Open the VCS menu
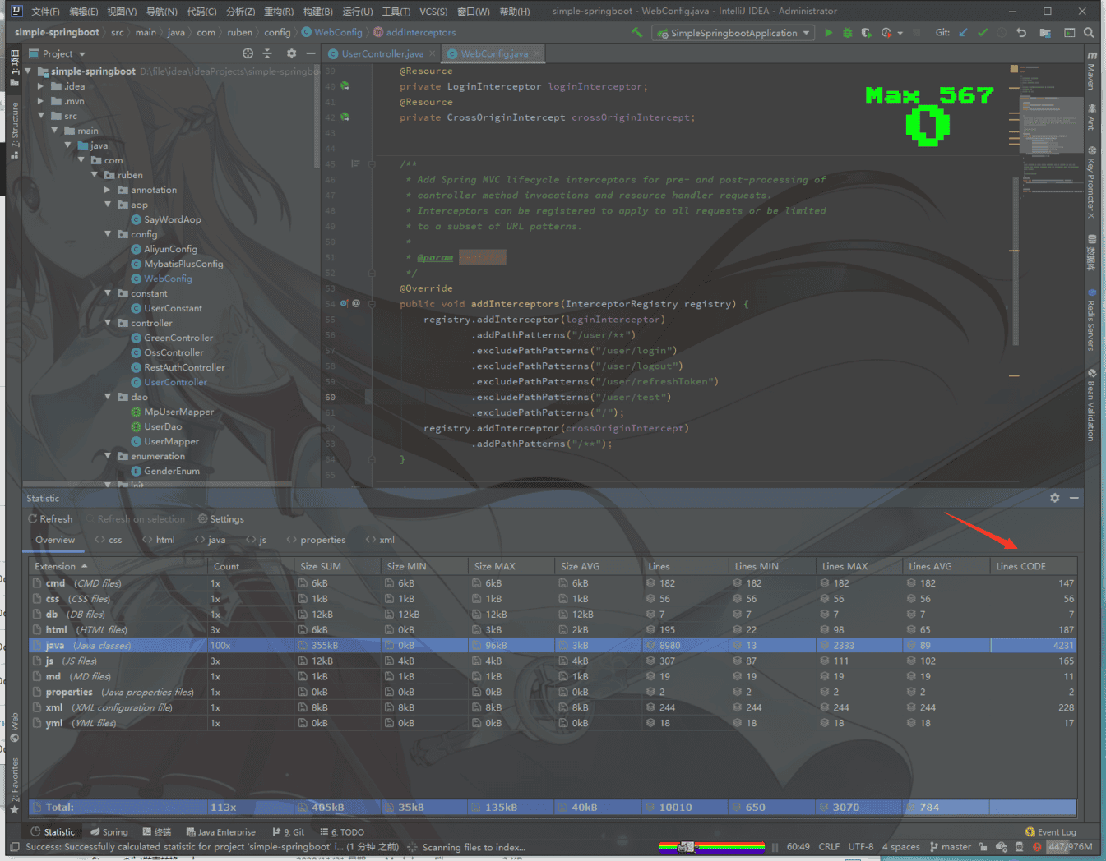This screenshot has height=861, width=1106. (433, 12)
